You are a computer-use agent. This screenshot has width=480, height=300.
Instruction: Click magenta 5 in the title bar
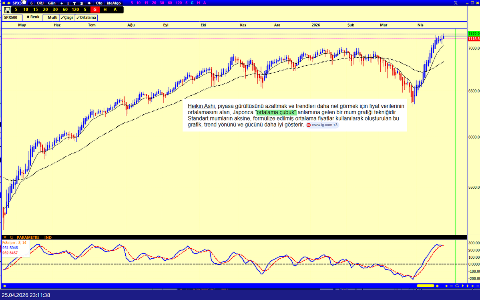tap(132, 3)
